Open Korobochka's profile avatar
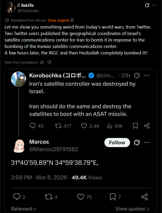162x213 pixels. click(x=19, y=79)
